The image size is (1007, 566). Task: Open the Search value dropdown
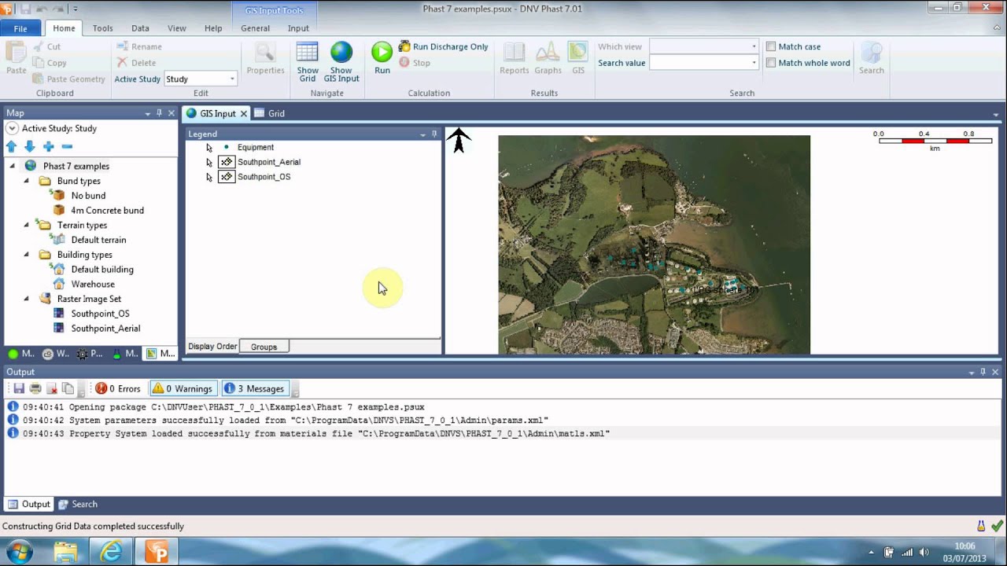754,63
